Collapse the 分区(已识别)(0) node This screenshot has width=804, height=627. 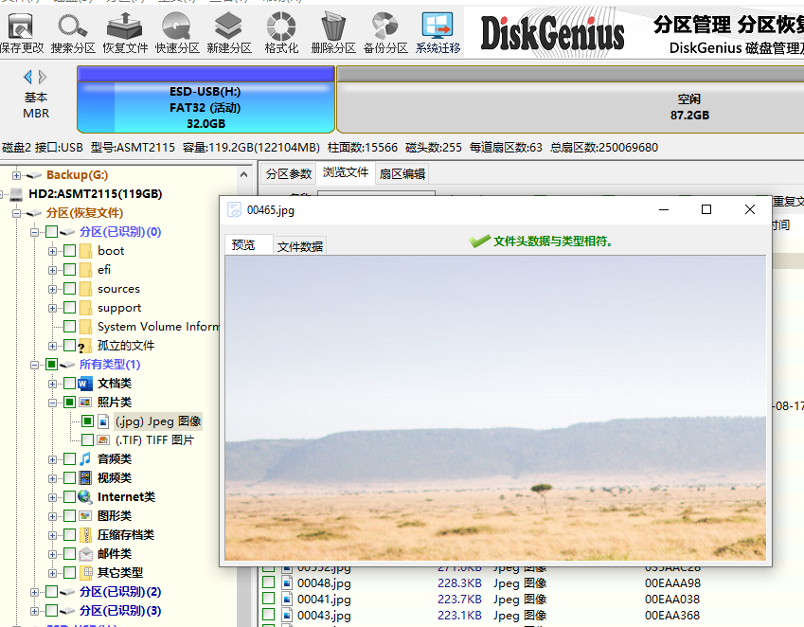[x=34, y=232]
